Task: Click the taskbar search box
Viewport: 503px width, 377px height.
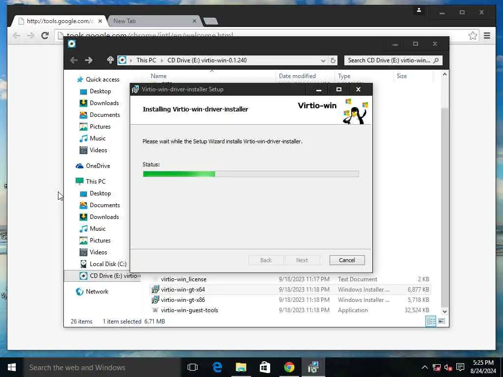Action: pos(102,367)
